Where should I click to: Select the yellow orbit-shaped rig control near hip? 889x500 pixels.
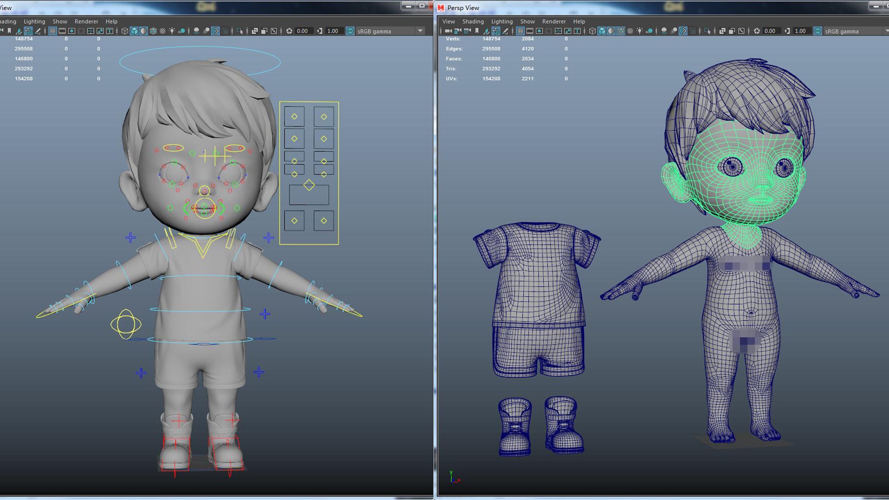(126, 324)
